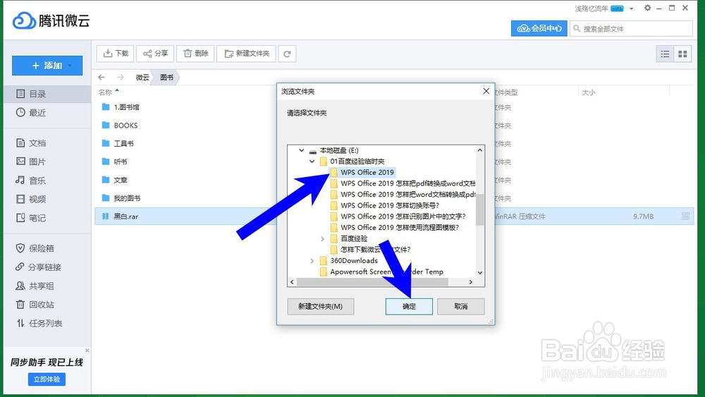Confirm with the 确定 button
The width and height of the screenshot is (705, 397).
coord(409,306)
